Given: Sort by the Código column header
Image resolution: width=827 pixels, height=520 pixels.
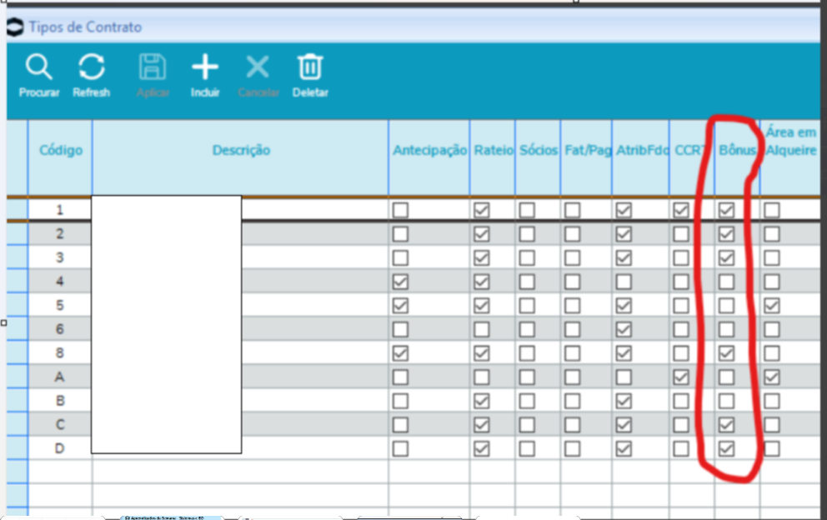Looking at the screenshot, I should (x=60, y=150).
